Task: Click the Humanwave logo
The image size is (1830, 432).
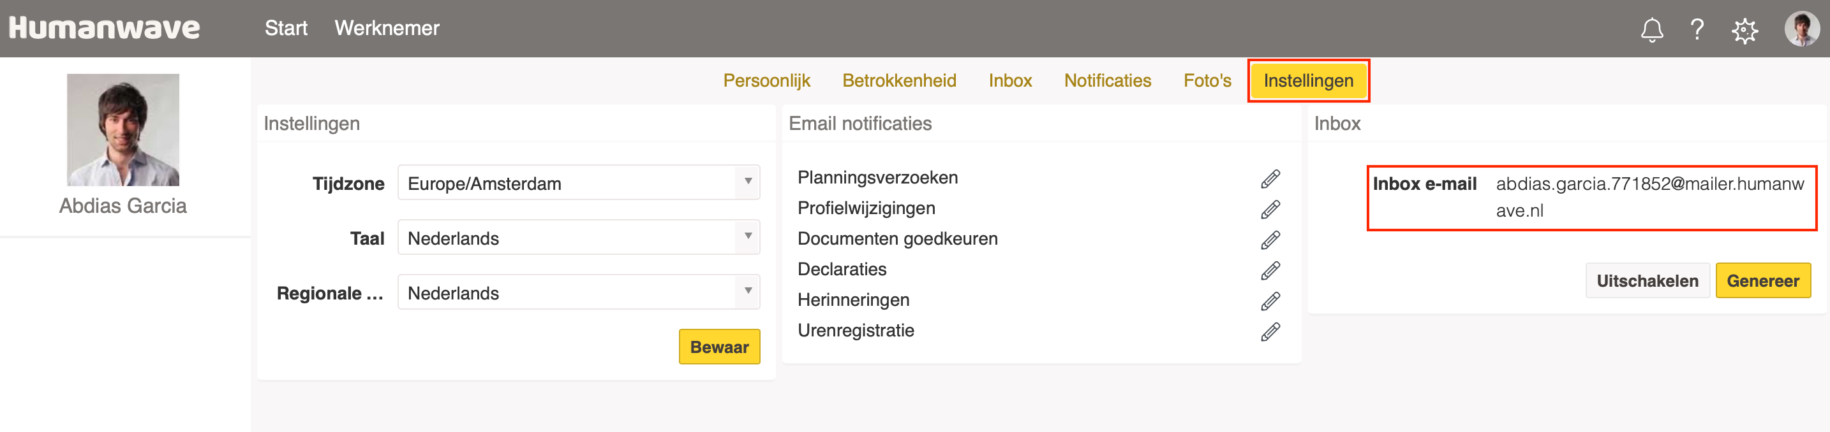Action: point(104,27)
